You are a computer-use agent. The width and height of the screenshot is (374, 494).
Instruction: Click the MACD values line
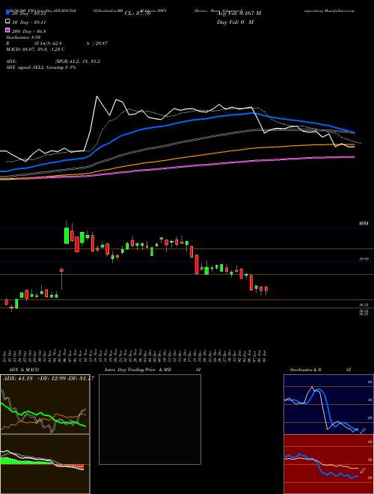click(36, 49)
